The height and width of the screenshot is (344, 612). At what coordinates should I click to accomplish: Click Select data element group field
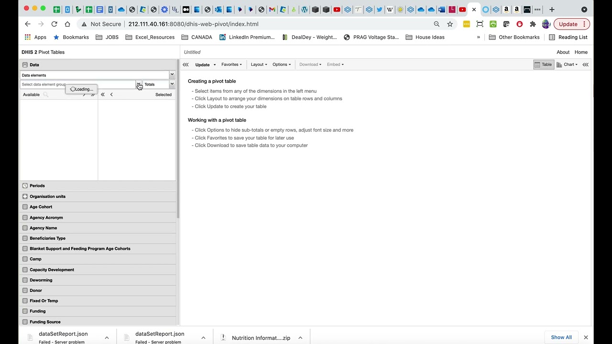point(78,85)
